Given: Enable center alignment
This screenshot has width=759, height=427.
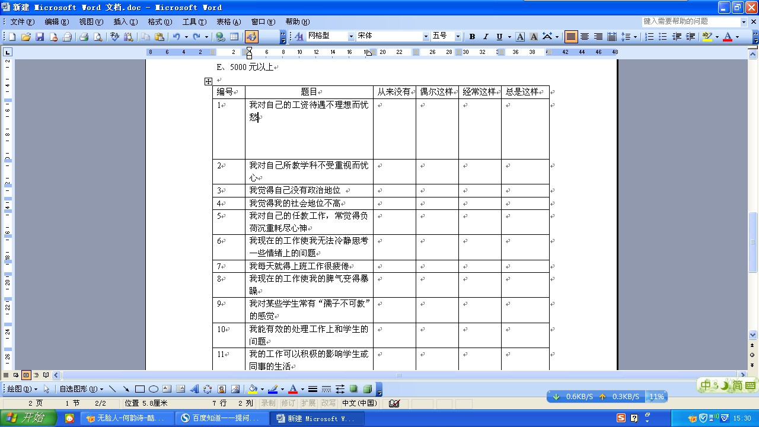Looking at the screenshot, I should [x=584, y=36].
